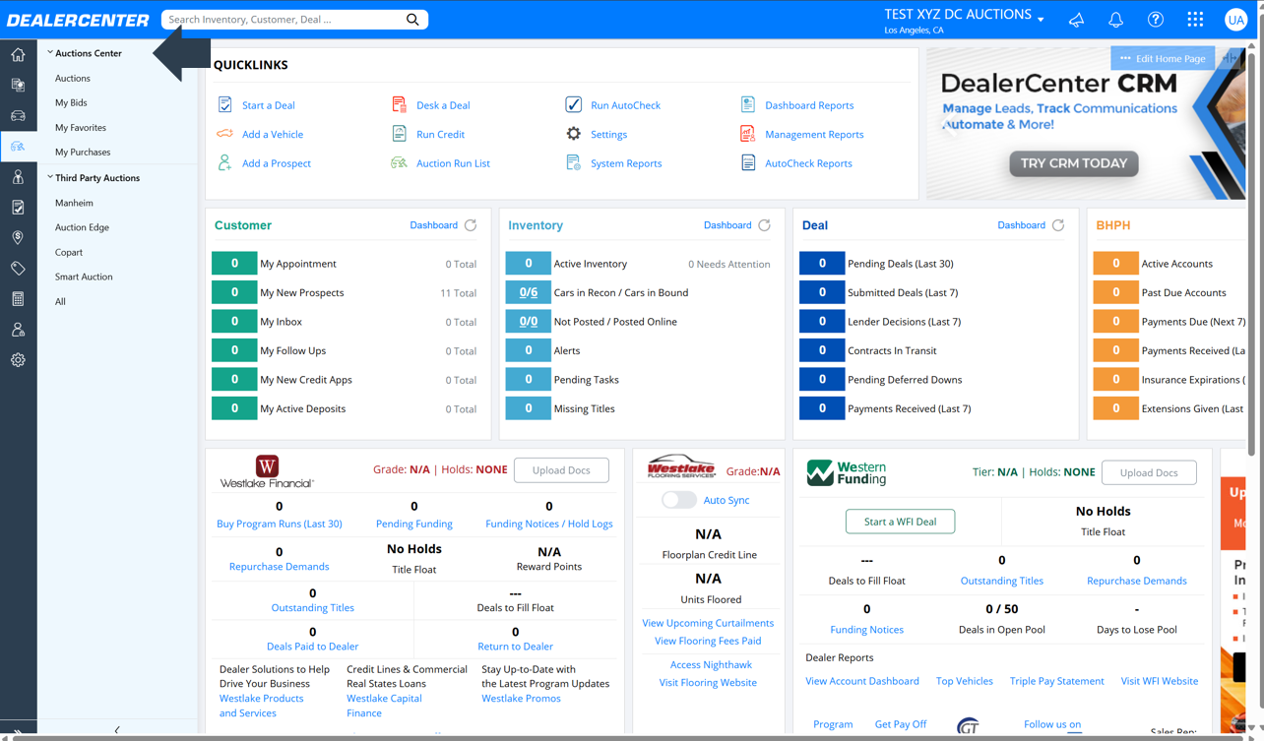Collapse the Third Party Auctions section
The height and width of the screenshot is (741, 1264).
point(50,178)
